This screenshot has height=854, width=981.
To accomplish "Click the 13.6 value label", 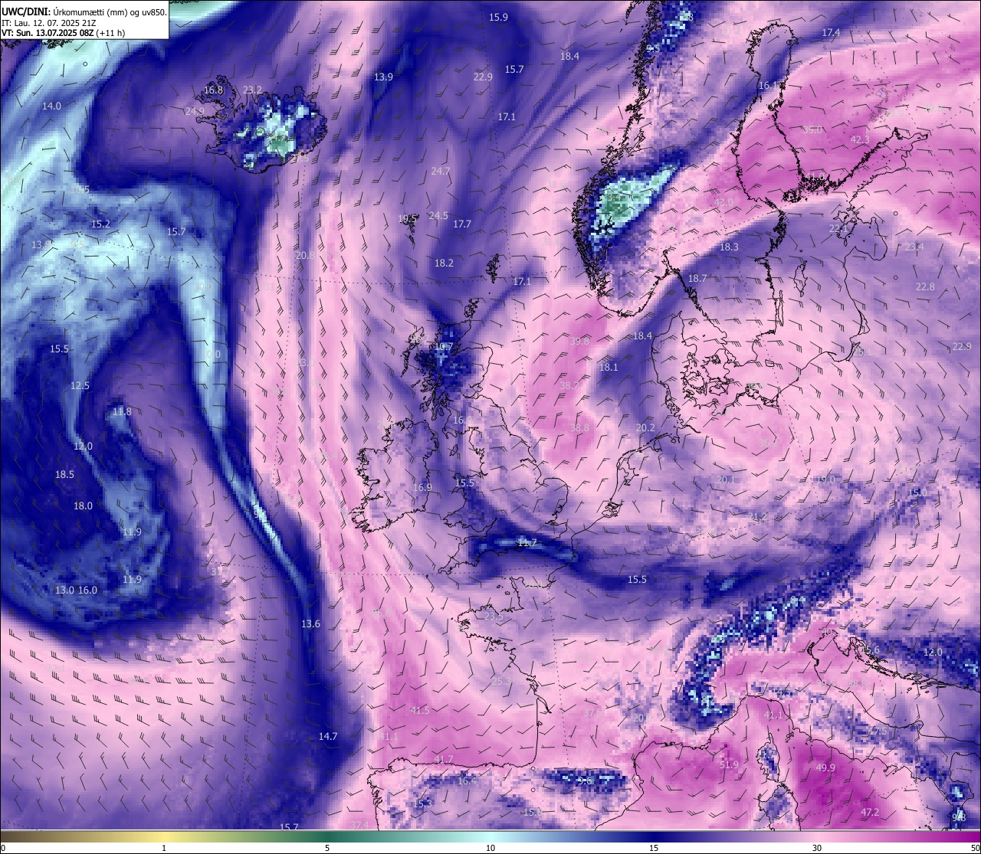I will [x=310, y=624].
